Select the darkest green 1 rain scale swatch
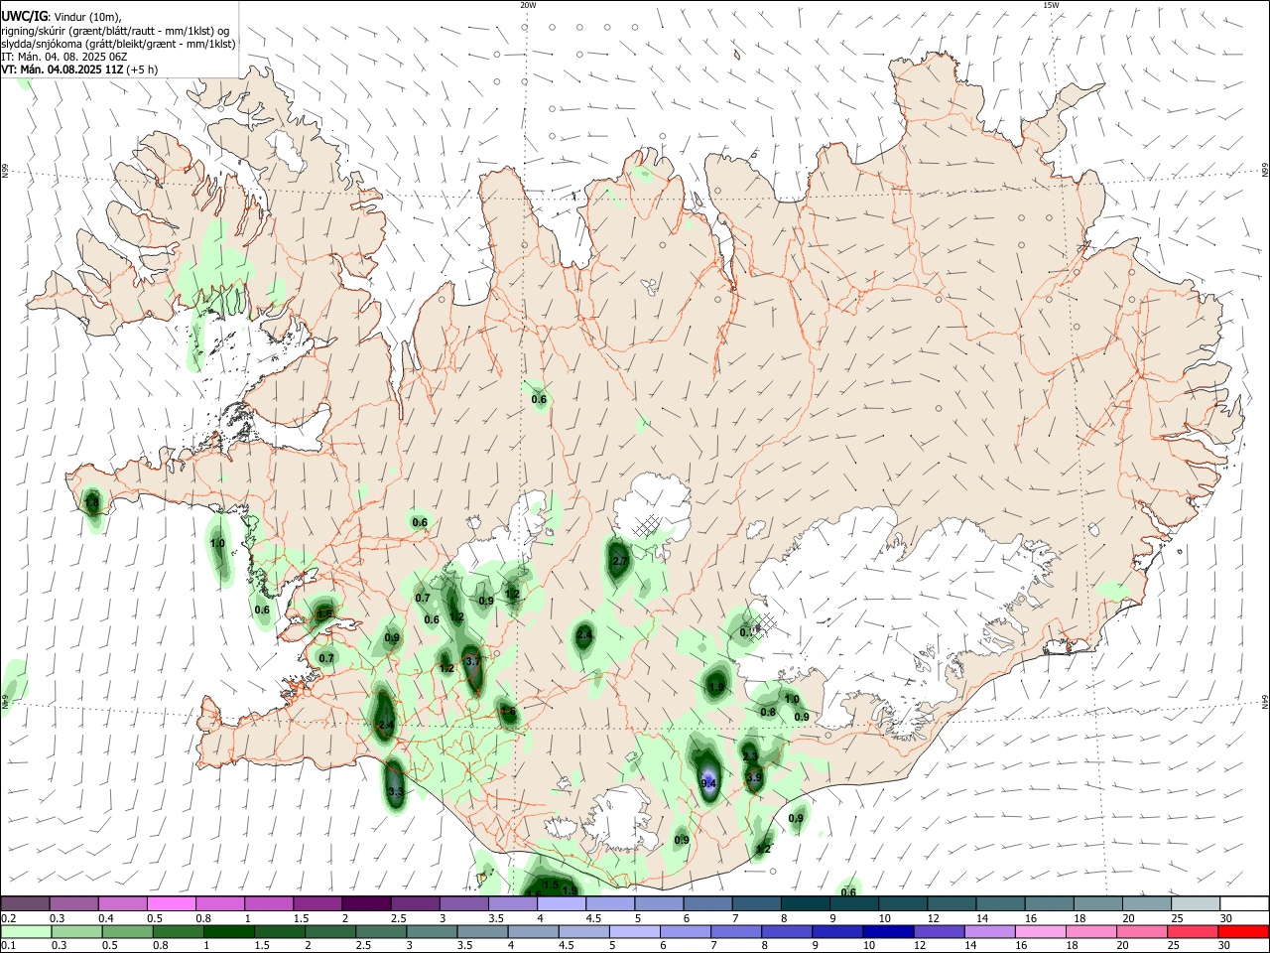1270x953 pixels. [x=229, y=931]
